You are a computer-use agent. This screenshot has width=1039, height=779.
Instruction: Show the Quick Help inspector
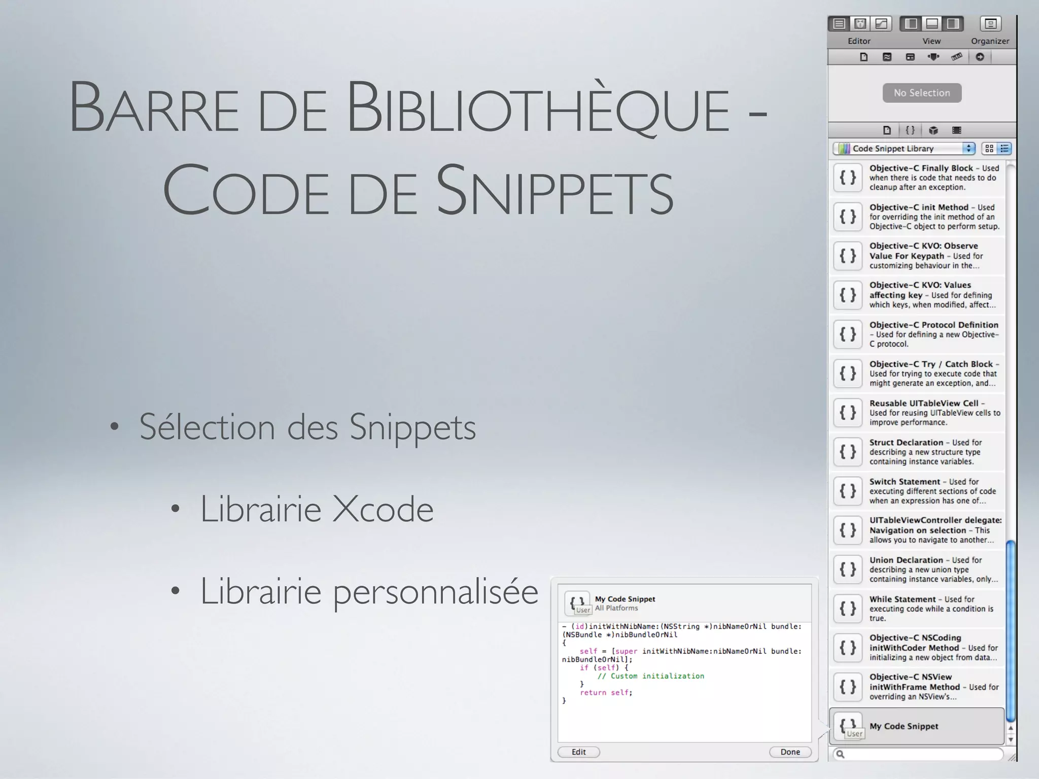887,57
